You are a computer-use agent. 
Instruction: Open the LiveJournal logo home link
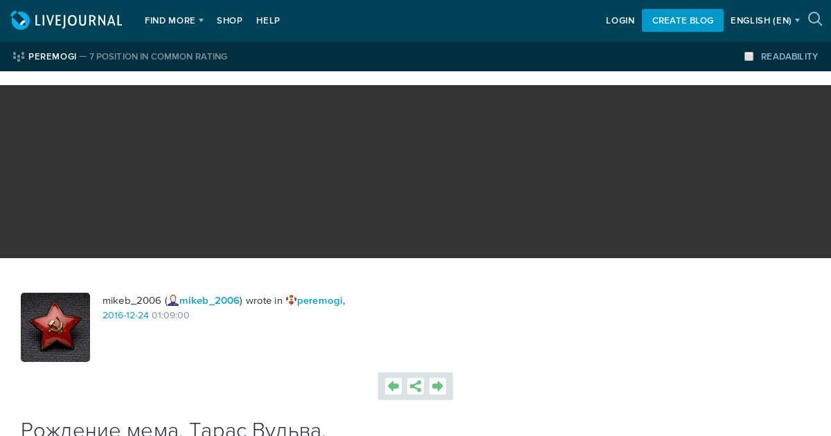coord(66,21)
